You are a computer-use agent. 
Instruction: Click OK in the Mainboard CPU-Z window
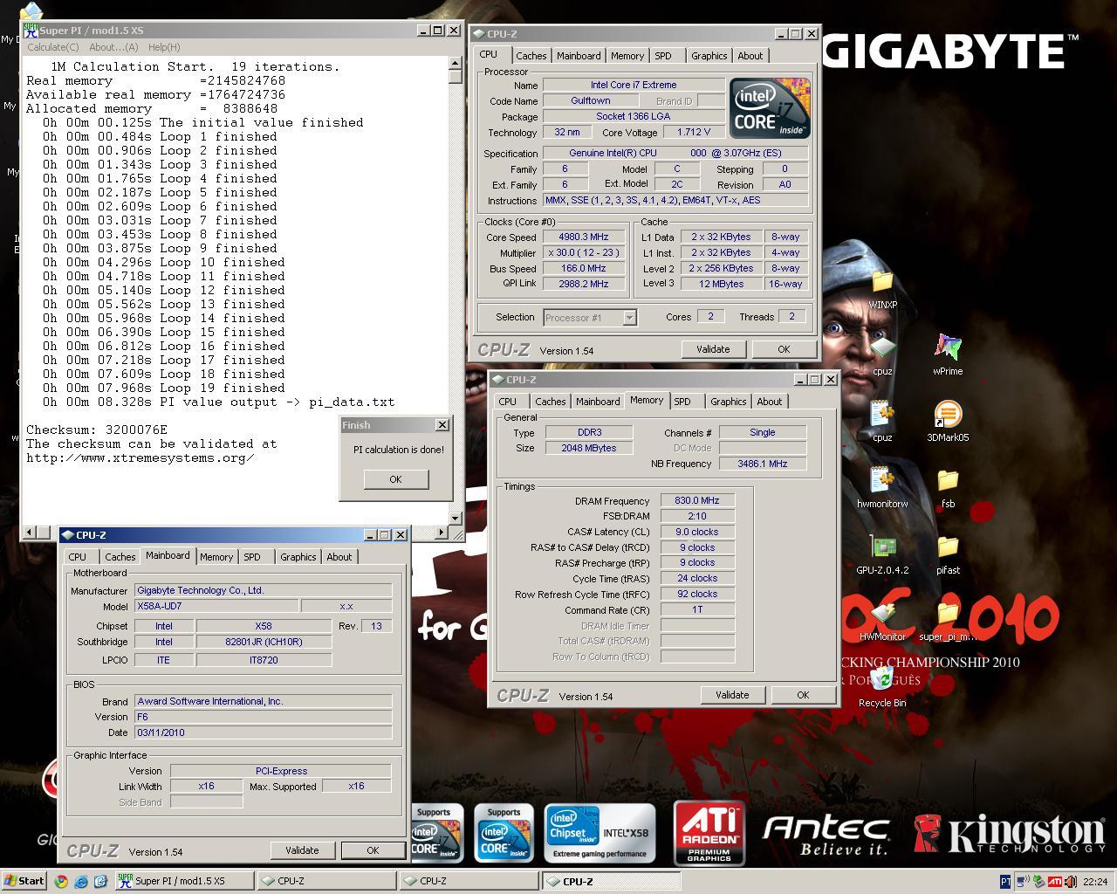click(x=373, y=850)
